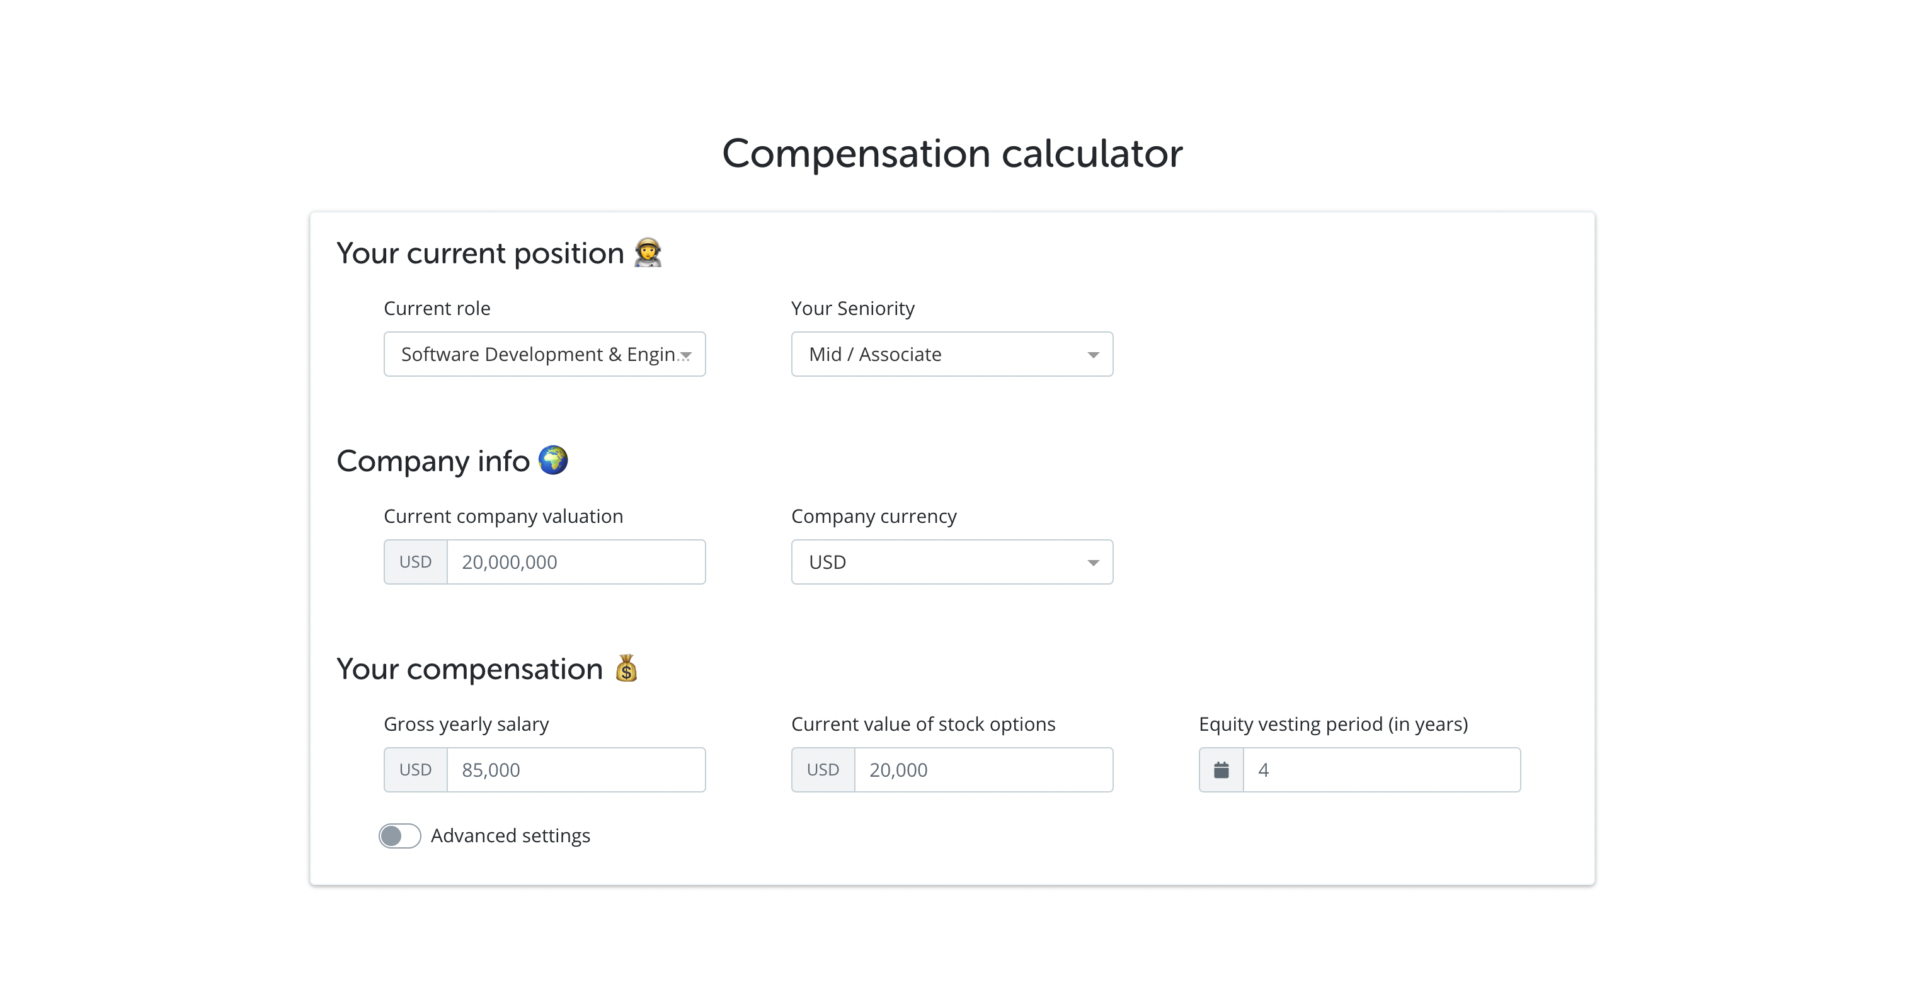Click the Your compensation heading text
Image resolution: width=1905 pixels, height=984 pixels.
point(469,668)
